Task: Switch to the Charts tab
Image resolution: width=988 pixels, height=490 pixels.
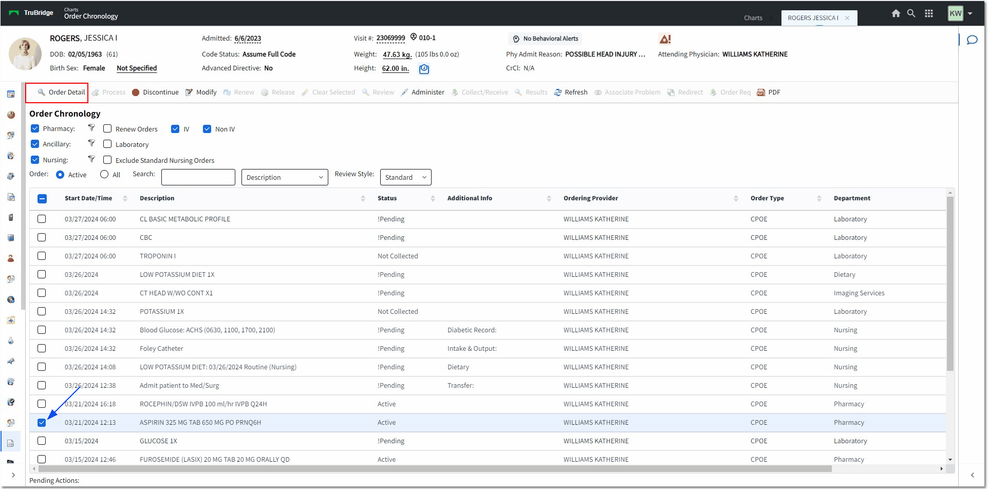Action: (x=753, y=18)
